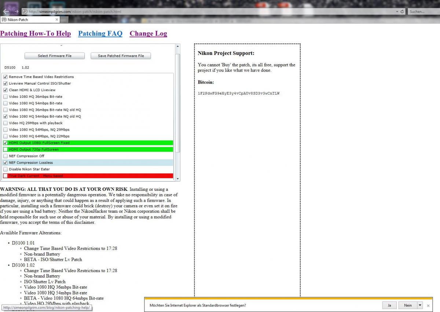Uncheck HDMI Output 1080i FullScreen Fixed
Viewport: 440px width, 312px height.
(x=5, y=143)
